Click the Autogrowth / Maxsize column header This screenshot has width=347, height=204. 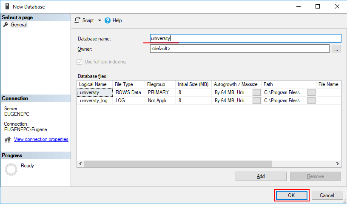tap(236, 84)
